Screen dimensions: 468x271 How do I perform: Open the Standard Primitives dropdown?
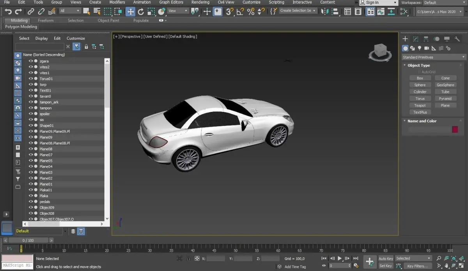(434, 57)
